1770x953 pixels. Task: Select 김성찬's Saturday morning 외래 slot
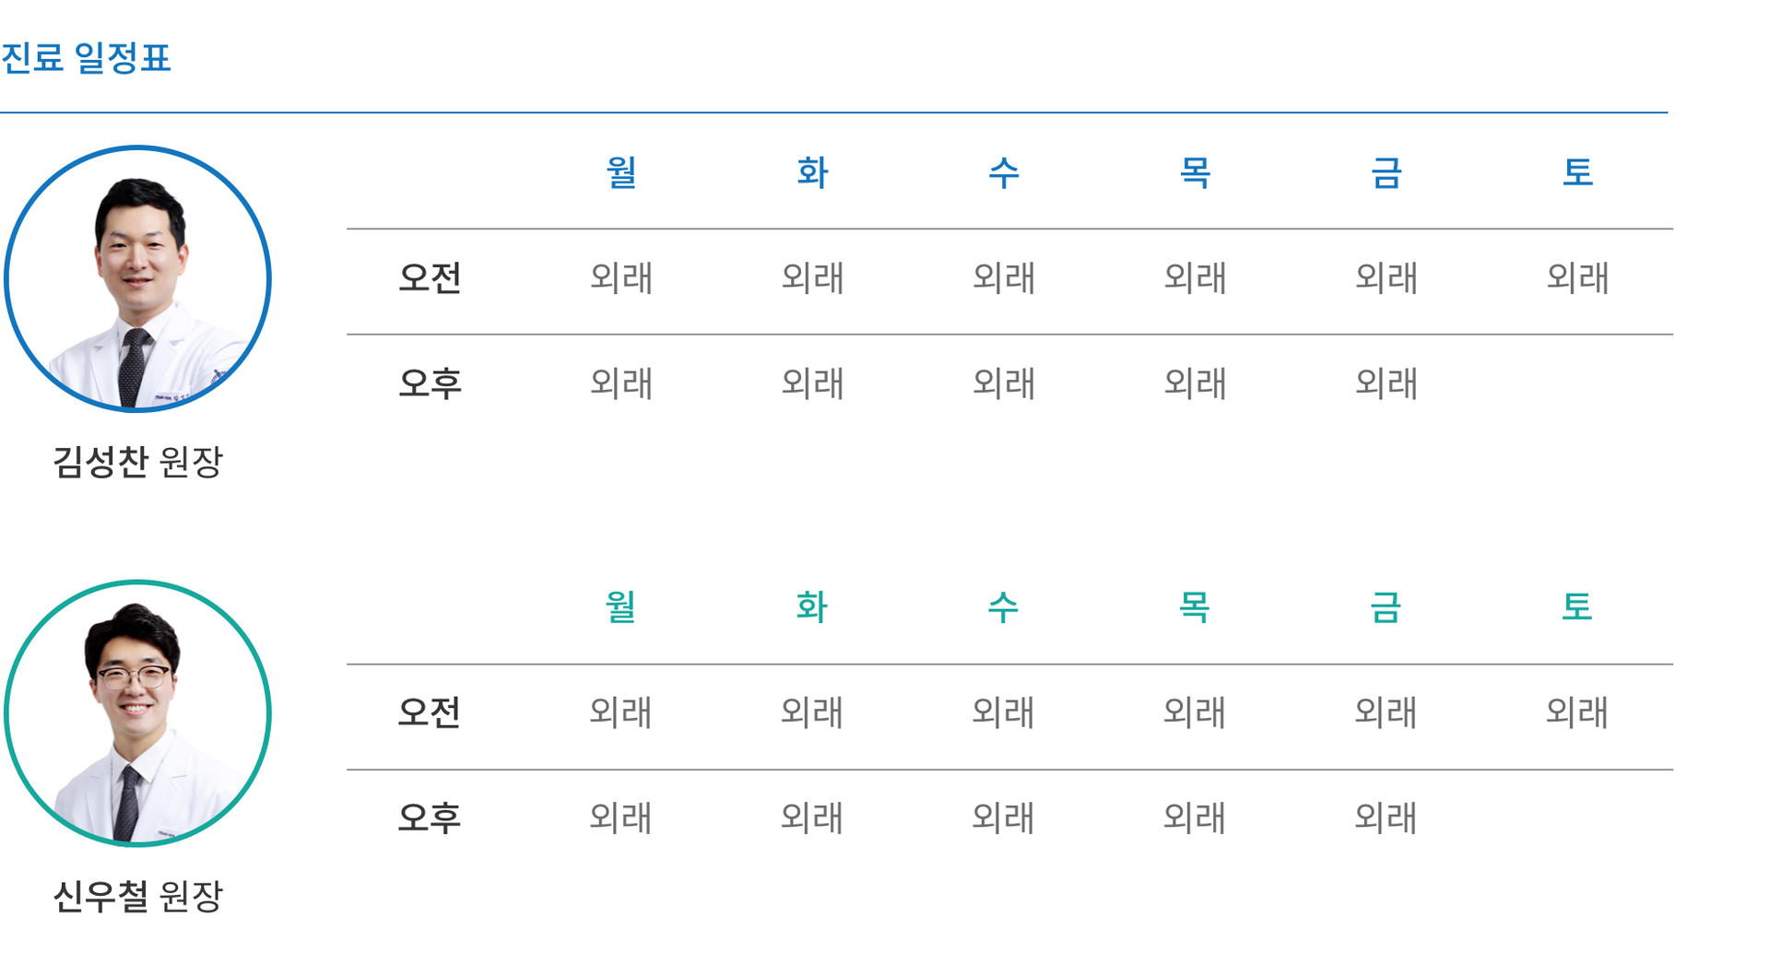coord(1577,277)
